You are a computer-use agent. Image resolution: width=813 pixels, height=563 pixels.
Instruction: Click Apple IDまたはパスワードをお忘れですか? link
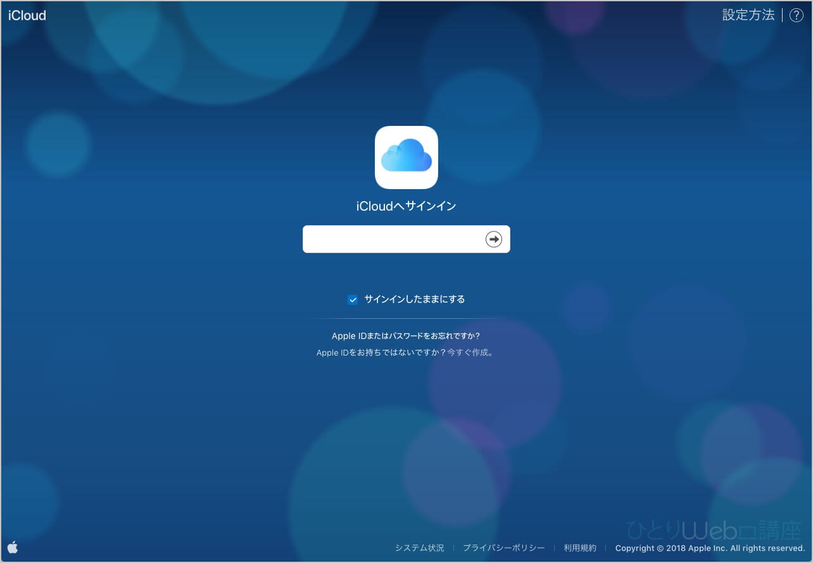click(406, 336)
